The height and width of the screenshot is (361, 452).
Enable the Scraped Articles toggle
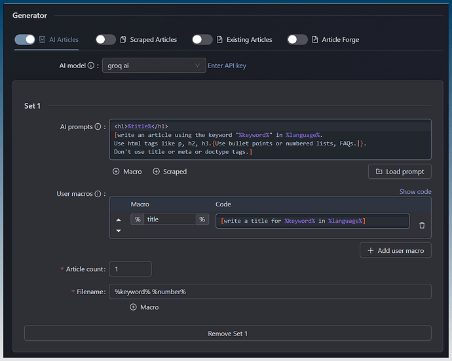pos(105,39)
